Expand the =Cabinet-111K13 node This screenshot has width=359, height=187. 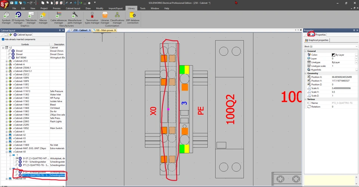pyautogui.click(x=7, y=91)
